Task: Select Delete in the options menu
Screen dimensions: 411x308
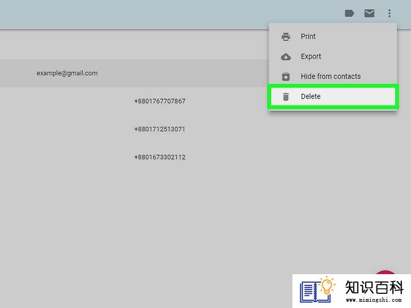Action: pos(333,96)
